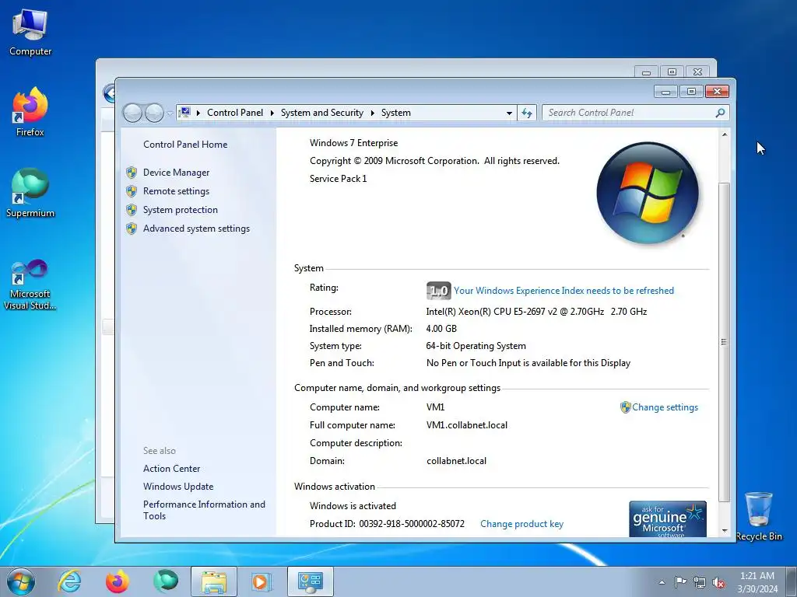797x597 pixels.
Task: Click the shield icon beside Device Manager
Action: tap(132, 173)
